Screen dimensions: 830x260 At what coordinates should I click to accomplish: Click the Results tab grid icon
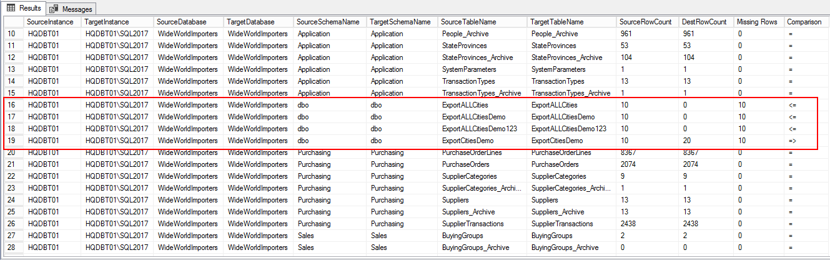pos(11,8)
